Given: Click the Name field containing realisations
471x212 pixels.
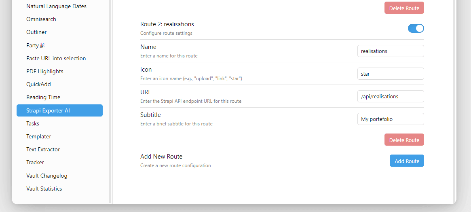Looking at the screenshot, I should click(x=390, y=51).
